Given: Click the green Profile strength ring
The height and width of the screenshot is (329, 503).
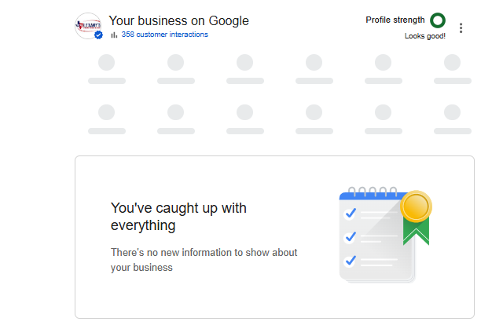Looking at the screenshot, I should coord(438,20).
